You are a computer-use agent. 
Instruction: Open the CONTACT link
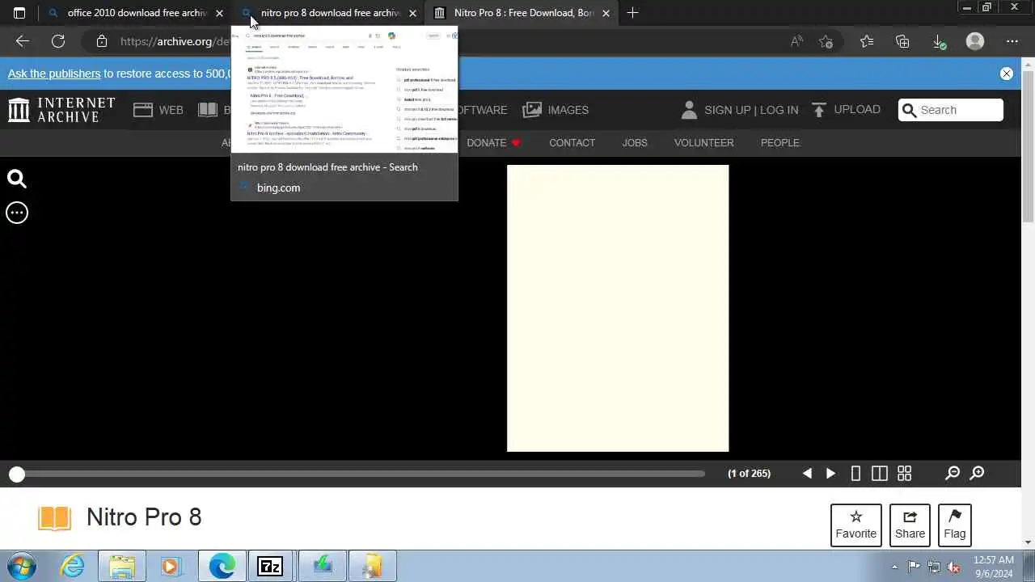click(572, 142)
